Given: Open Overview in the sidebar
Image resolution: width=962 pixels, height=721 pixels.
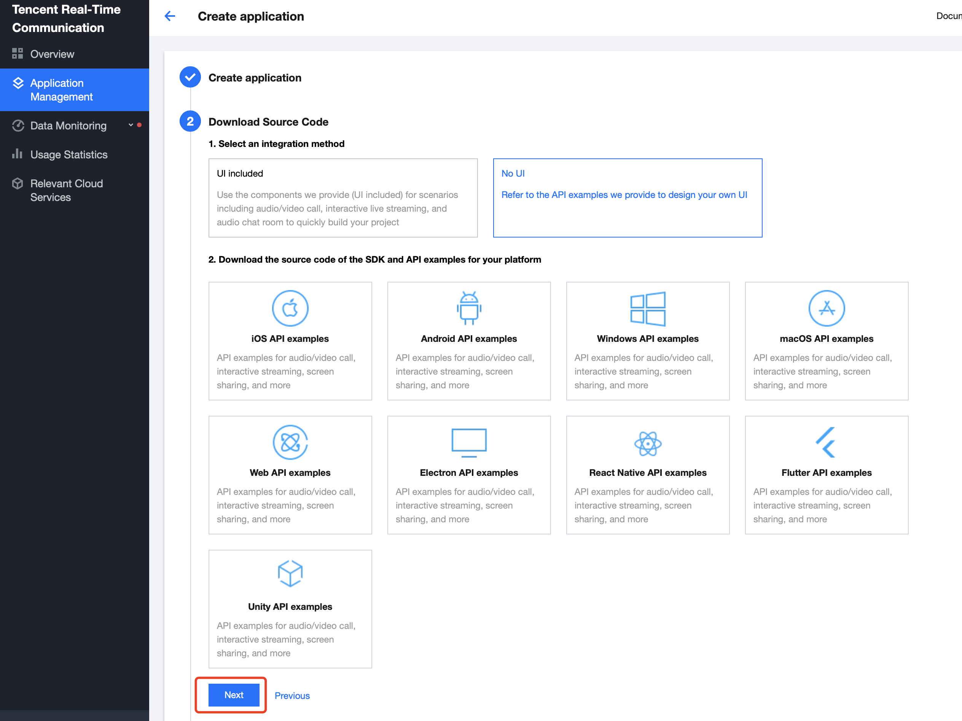Looking at the screenshot, I should [74, 54].
